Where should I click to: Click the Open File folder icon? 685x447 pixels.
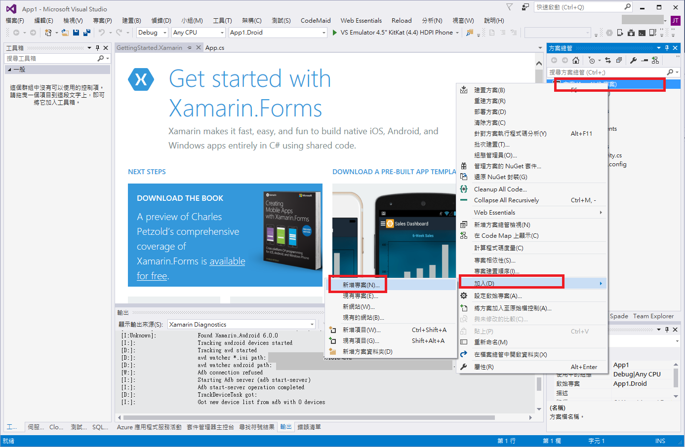pyautogui.click(x=65, y=33)
